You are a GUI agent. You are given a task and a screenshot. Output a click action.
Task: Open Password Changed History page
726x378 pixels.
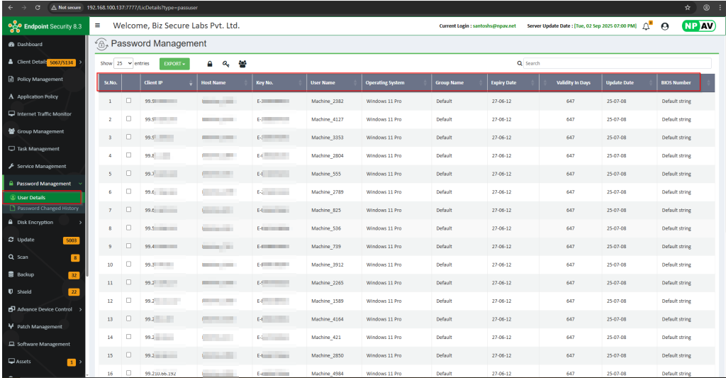coord(48,209)
